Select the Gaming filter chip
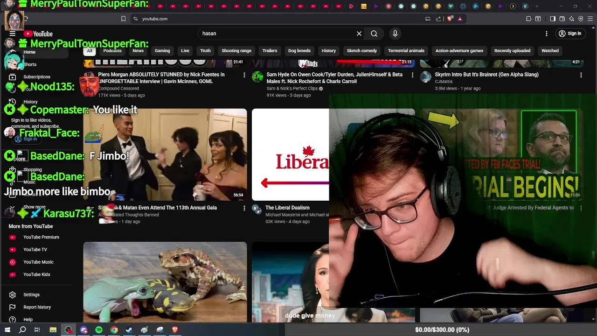 [x=162, y=51]
